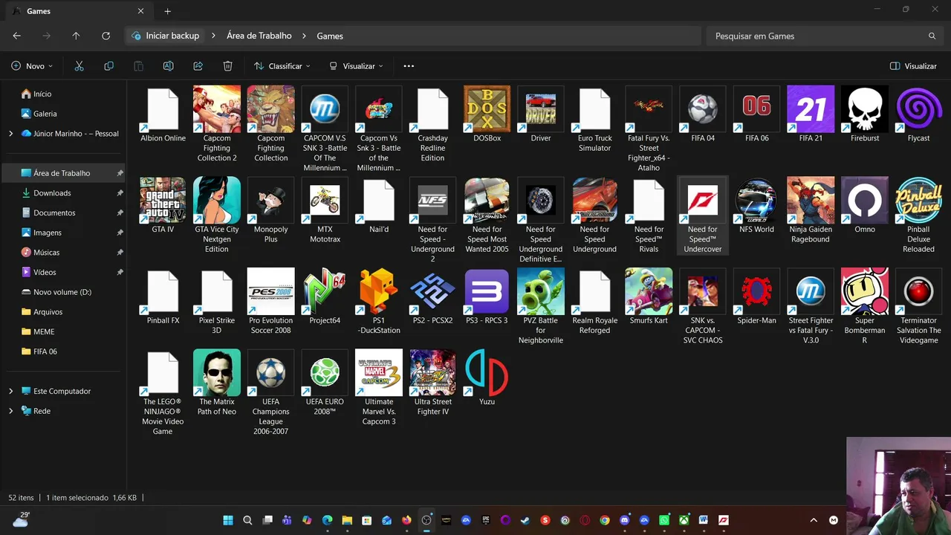Click the Share toolbar icon
This screenshot has width=951, height=535.
[198, 66]
